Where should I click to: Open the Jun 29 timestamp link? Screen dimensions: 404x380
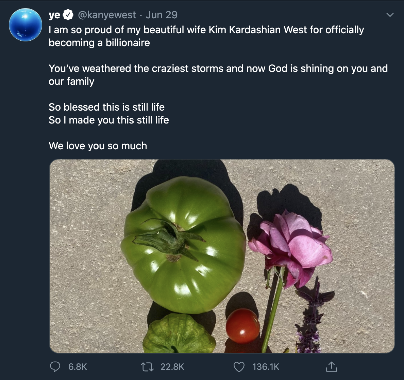[x=162, y=15]
